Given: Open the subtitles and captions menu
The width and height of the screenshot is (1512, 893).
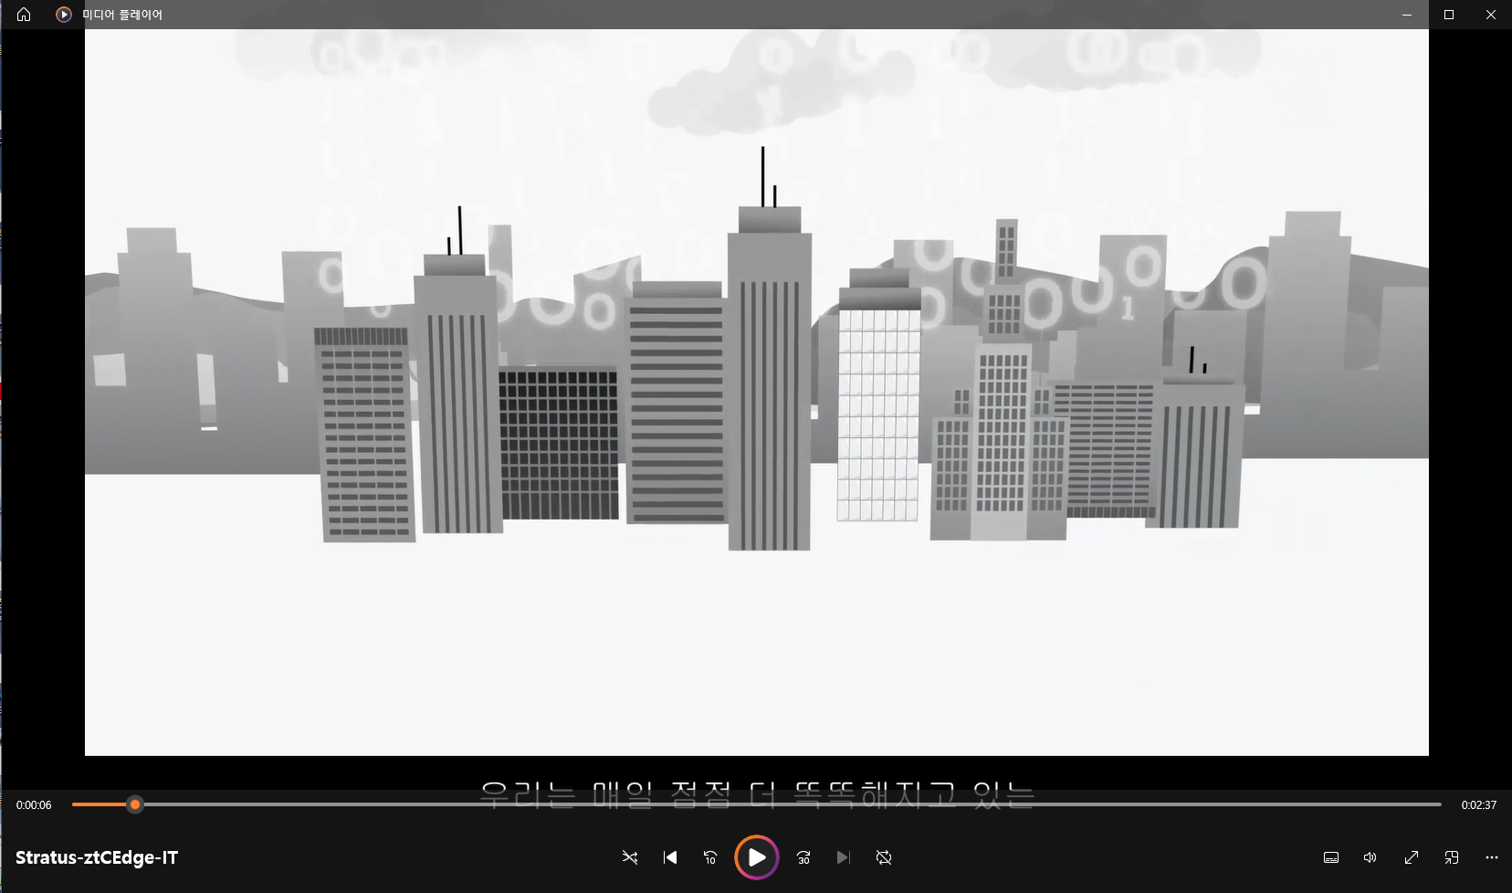Looking at the screenshot, I should point(1331,857).
